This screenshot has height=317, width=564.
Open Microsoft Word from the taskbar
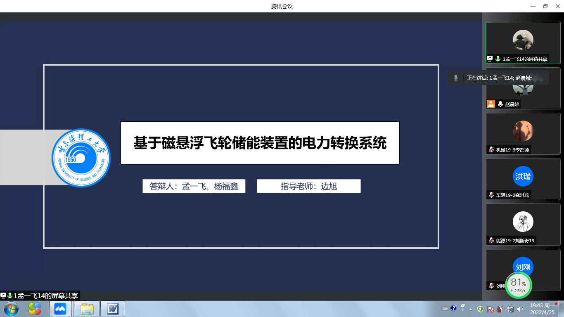[113, 309]
